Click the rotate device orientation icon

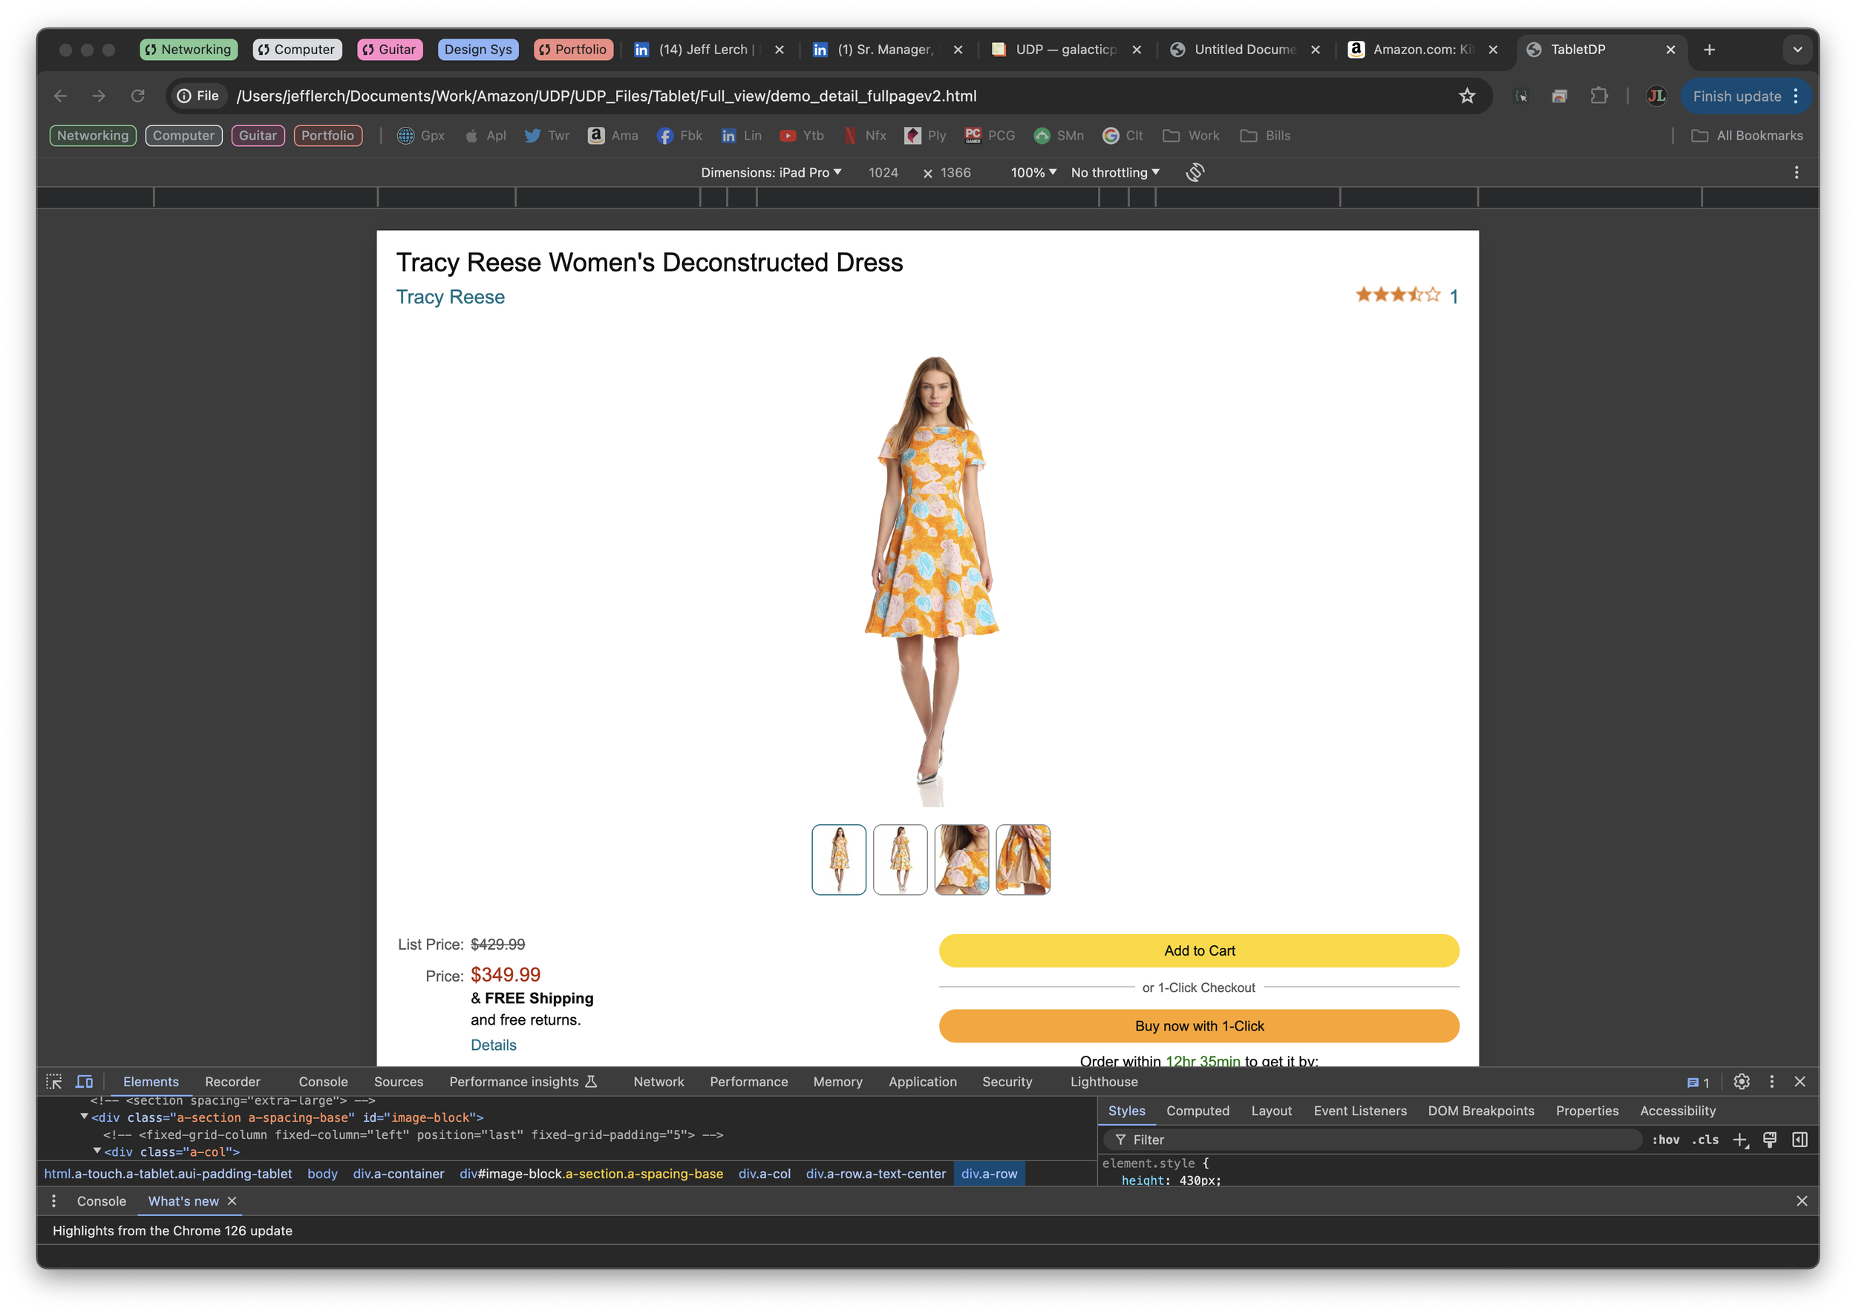[1195, 172]
